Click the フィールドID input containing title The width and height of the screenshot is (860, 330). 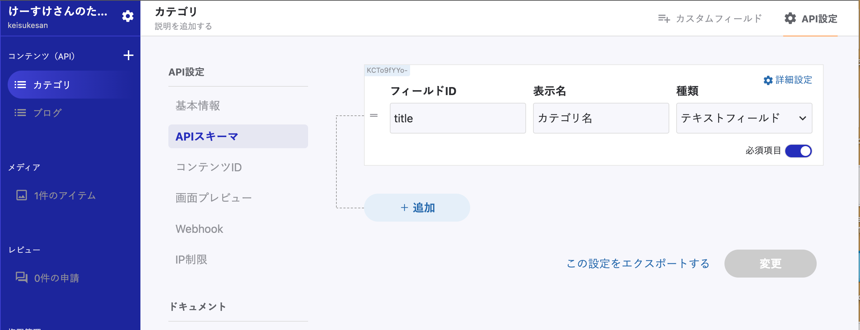(x=458, y=118)
